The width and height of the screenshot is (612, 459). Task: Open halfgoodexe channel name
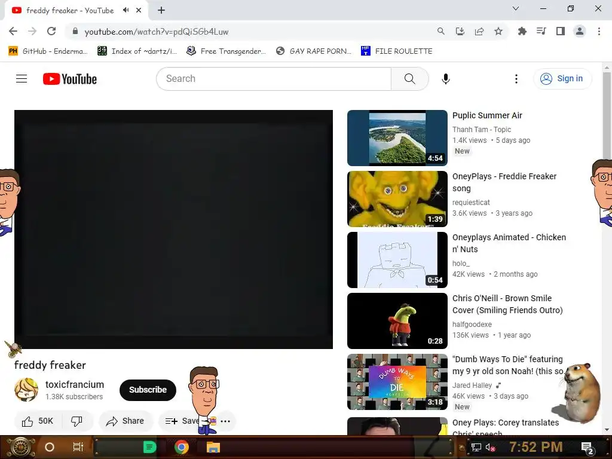[x=472, y=325]
